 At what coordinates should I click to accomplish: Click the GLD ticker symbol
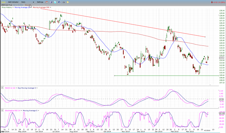(3, 2)
